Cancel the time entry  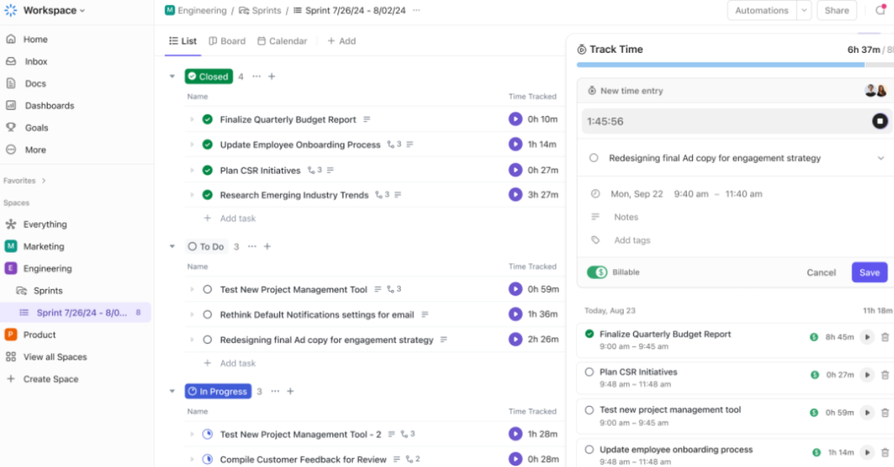pyautogui.click(x=821, y=272)
